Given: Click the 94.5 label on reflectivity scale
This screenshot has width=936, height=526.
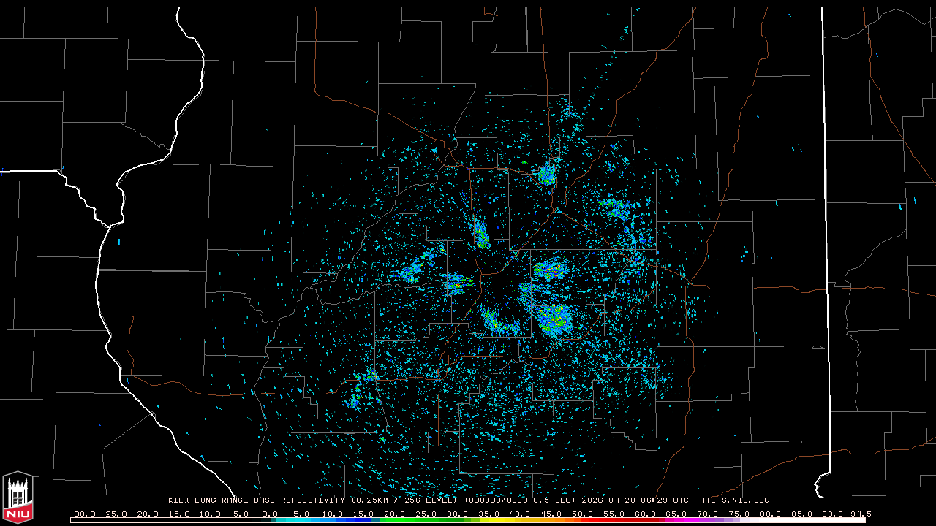Looking at the screenshot, I should (860, 514).
